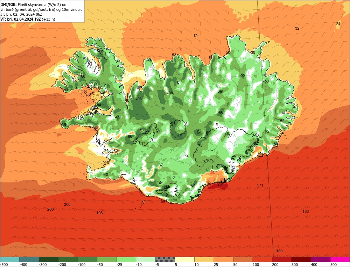Image resolution: width=350 pixels, height=267 pixels.
Task: Click the '198' value over the southwest sea
Action: pos(99,213)
